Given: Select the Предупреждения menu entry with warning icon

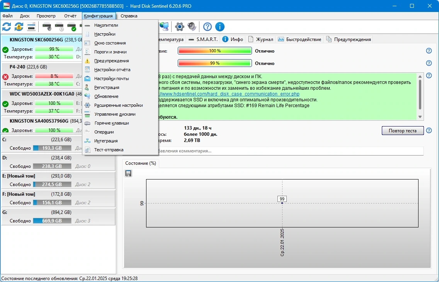Looking at the screenshot, I should click(120, 61).
